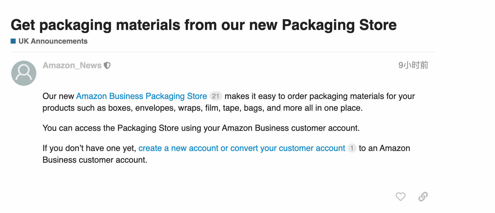Viewport: 495px width, 213px height.
Task: Click the If you don't have one yet text
Action: [89, 148]
